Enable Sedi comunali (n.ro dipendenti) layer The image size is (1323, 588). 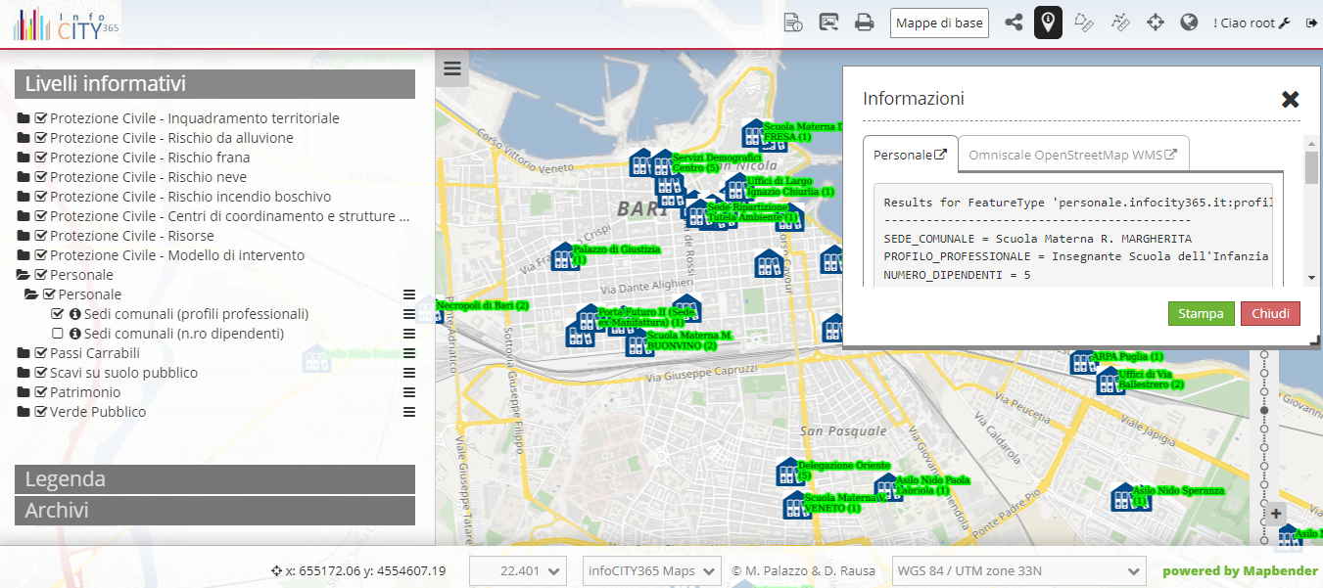point(58,334)
